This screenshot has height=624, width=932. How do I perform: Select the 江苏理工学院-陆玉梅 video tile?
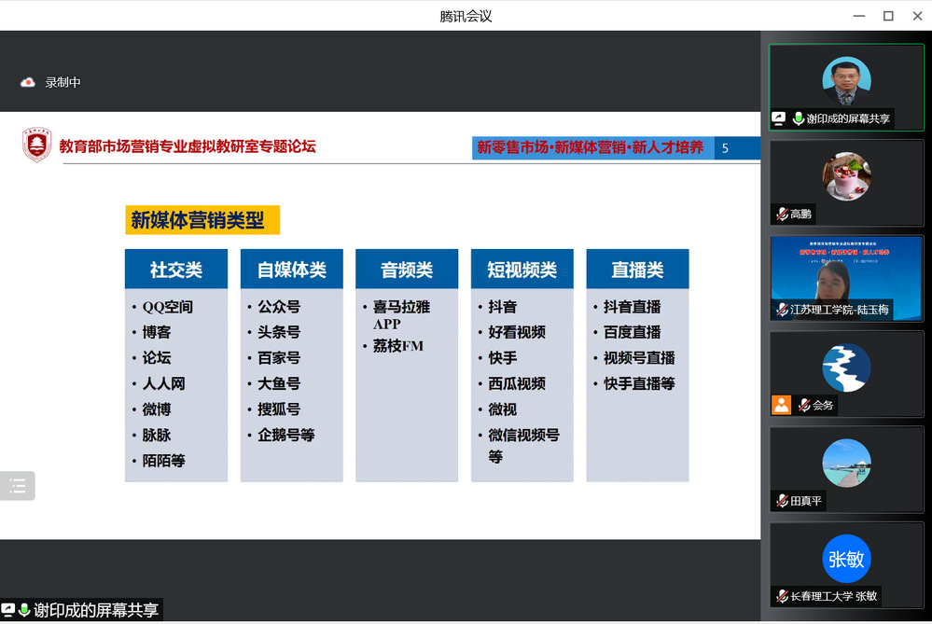click(x=846, y=278)
